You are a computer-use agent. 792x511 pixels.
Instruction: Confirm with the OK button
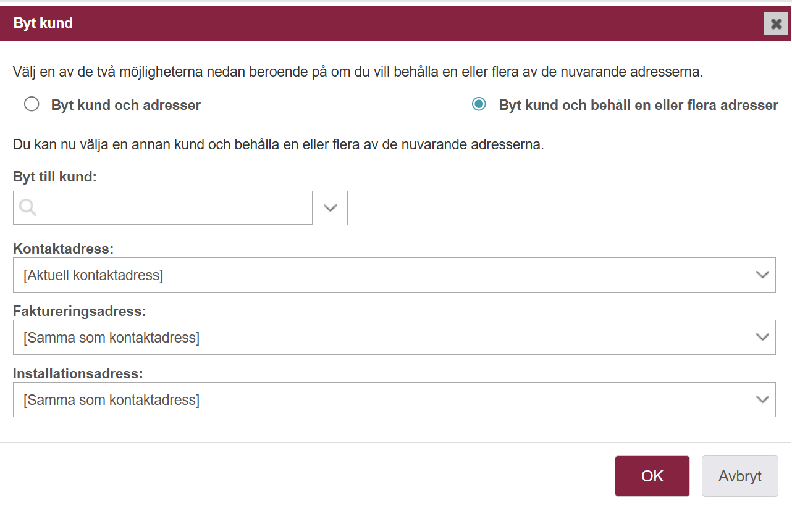pyautogui.click(x=652, y=476)
